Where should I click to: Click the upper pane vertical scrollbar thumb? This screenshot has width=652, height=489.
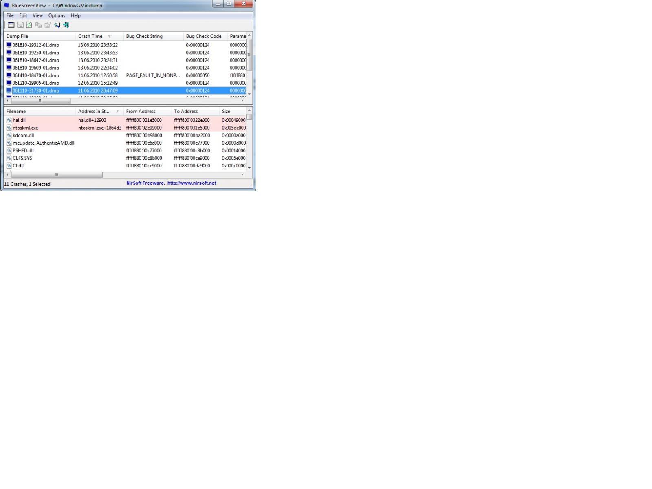[249, 55]
